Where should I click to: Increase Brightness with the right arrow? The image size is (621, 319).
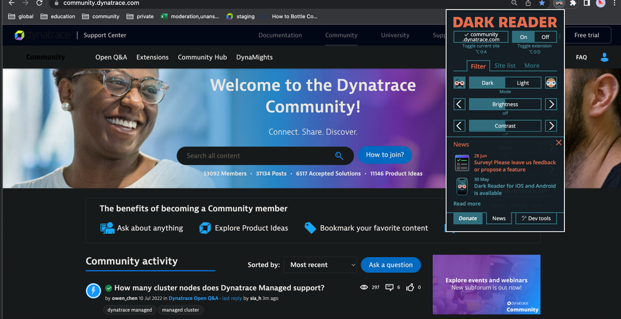click(x=551, y=104)
